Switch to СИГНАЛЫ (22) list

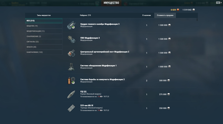coord(44,42)
